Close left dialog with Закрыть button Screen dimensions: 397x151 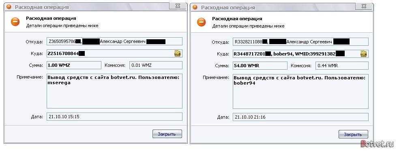[x=167, y=134]
